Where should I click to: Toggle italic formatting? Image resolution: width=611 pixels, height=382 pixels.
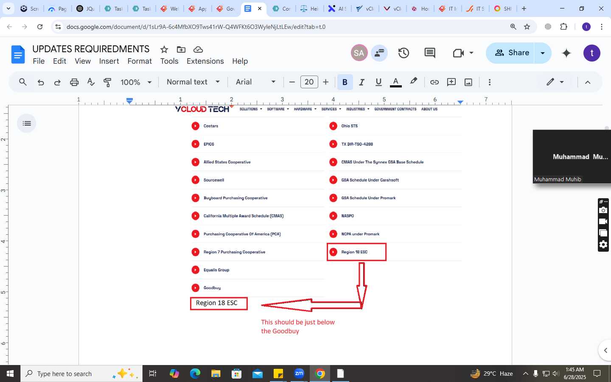point(362,82)
